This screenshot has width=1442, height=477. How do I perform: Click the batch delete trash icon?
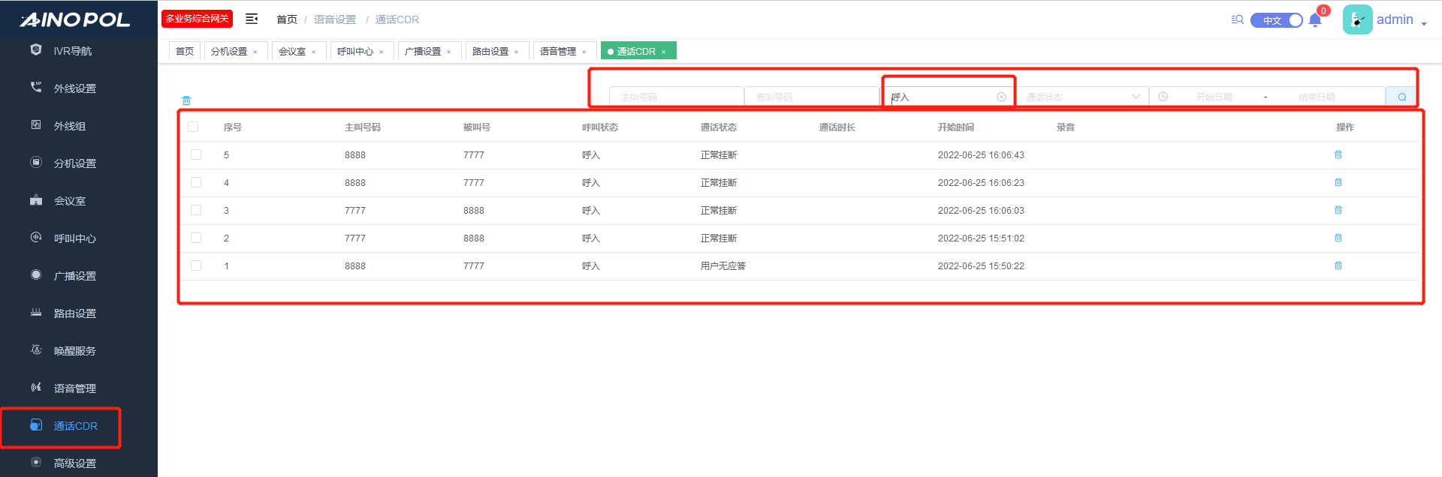coord(186,100)
